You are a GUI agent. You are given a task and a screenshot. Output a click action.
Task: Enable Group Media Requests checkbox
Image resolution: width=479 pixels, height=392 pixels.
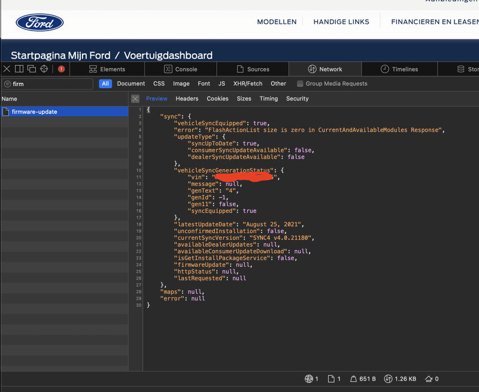(300, 84)
